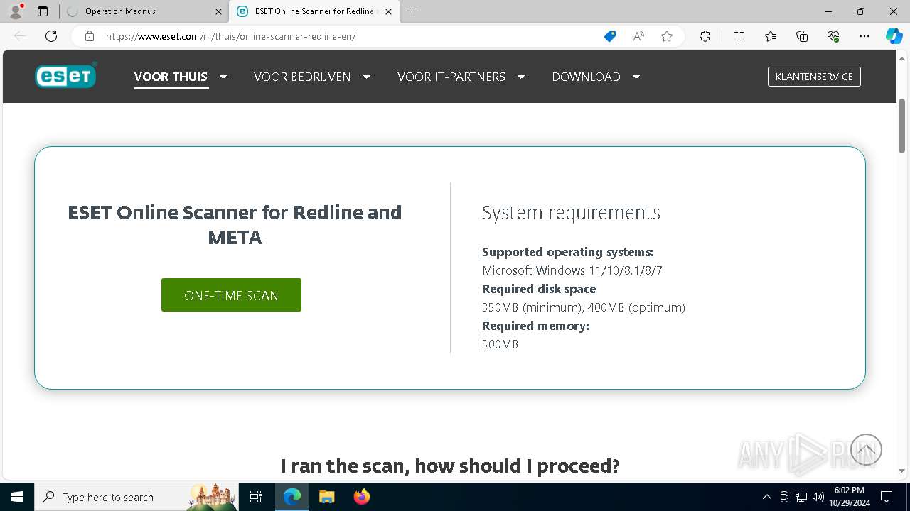
Task: Close the Operation Magnus tab
Action: tap(218, 11)
